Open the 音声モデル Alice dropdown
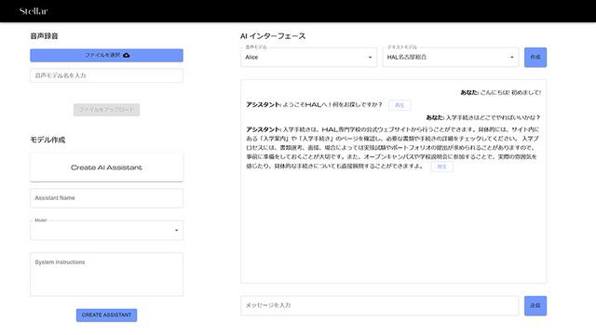 (x=308, y=58)
